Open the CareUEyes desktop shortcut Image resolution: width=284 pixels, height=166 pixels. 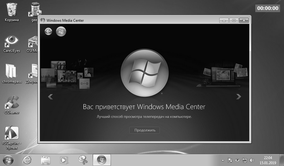tap(12, 44)
